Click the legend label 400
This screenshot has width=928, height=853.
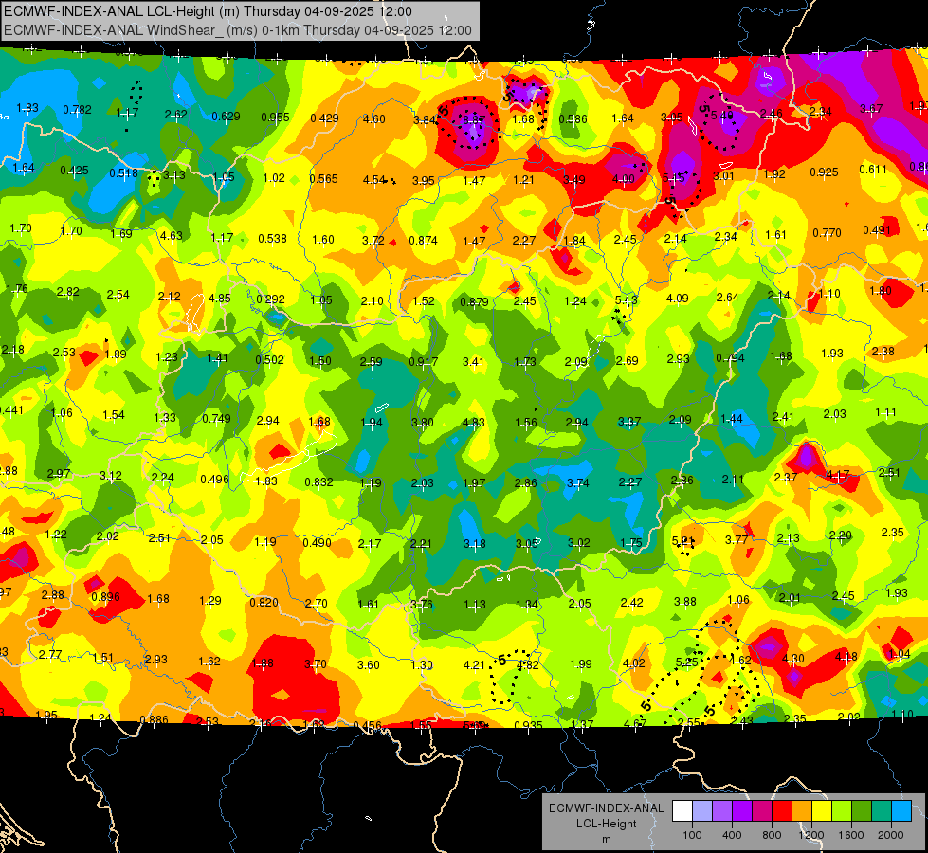click(732, 835)
